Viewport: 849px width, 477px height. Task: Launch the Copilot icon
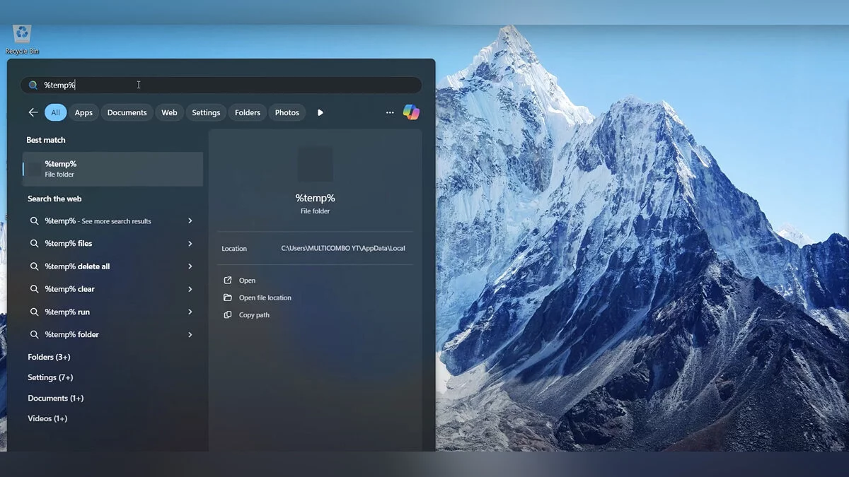coord(411,112)
